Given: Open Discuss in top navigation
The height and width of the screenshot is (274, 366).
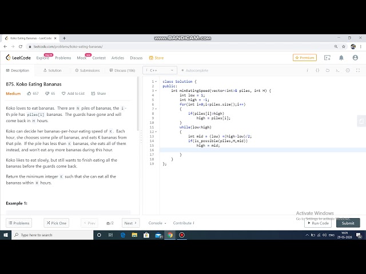Looking at the screenshot, I should tap(136, 58).
